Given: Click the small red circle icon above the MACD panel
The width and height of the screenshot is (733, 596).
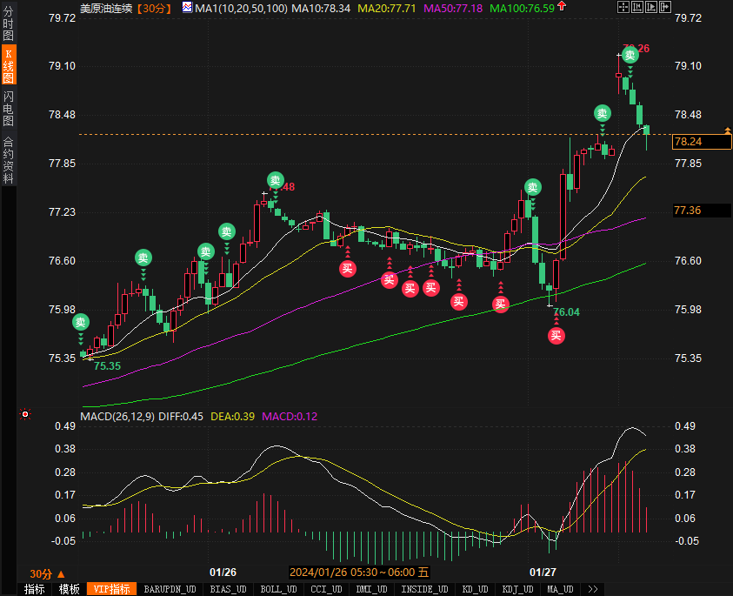Looking at the screenshot, I should (25, 414).
